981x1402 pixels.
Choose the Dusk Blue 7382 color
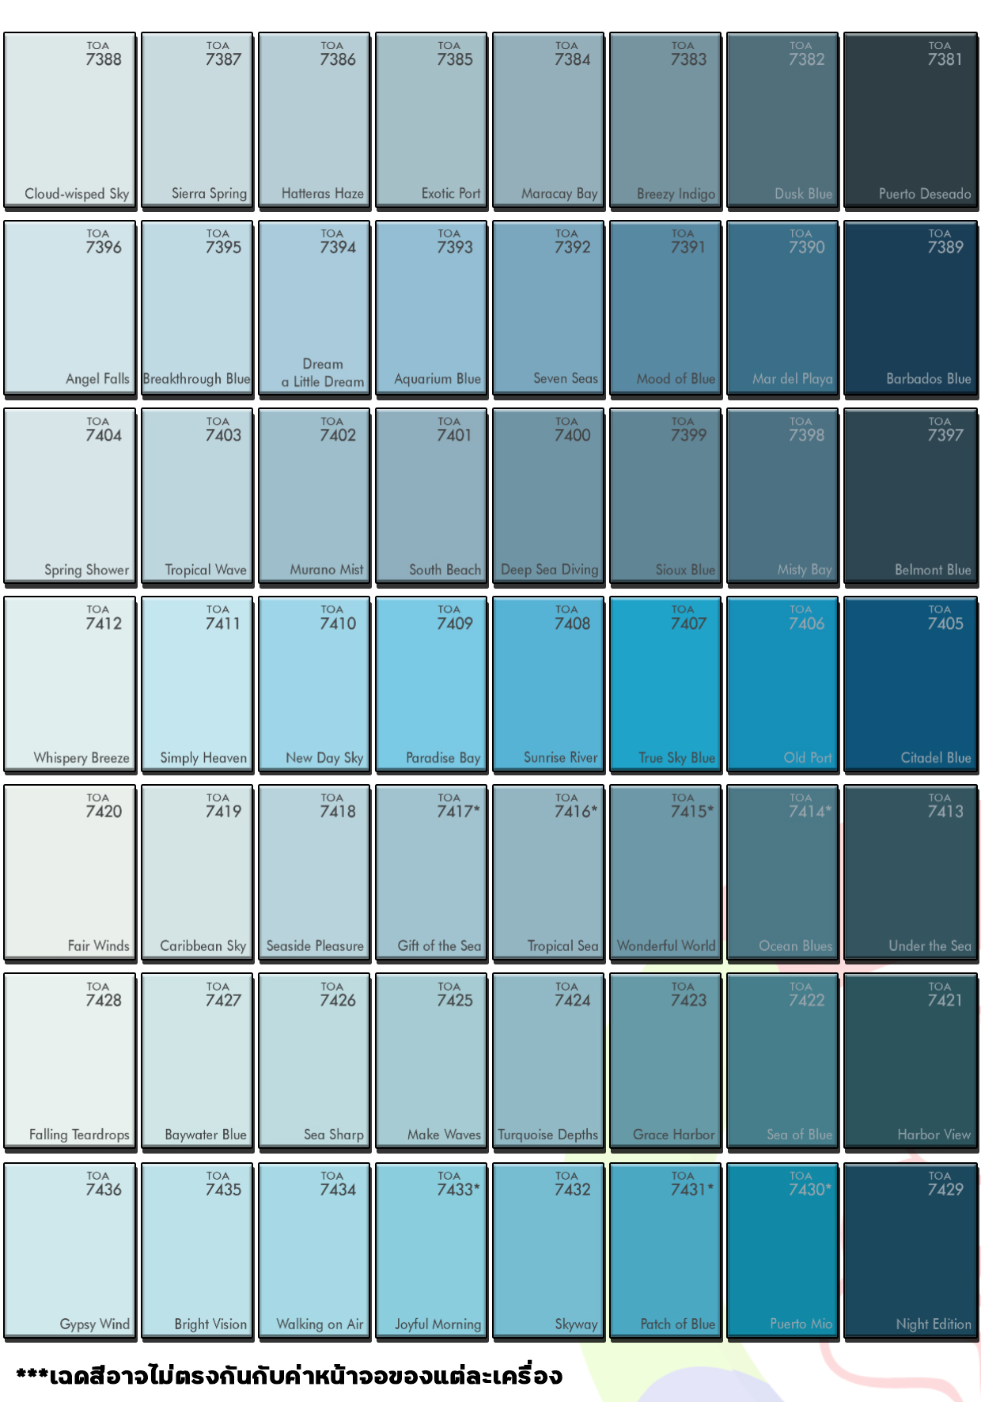coord(782,121)
